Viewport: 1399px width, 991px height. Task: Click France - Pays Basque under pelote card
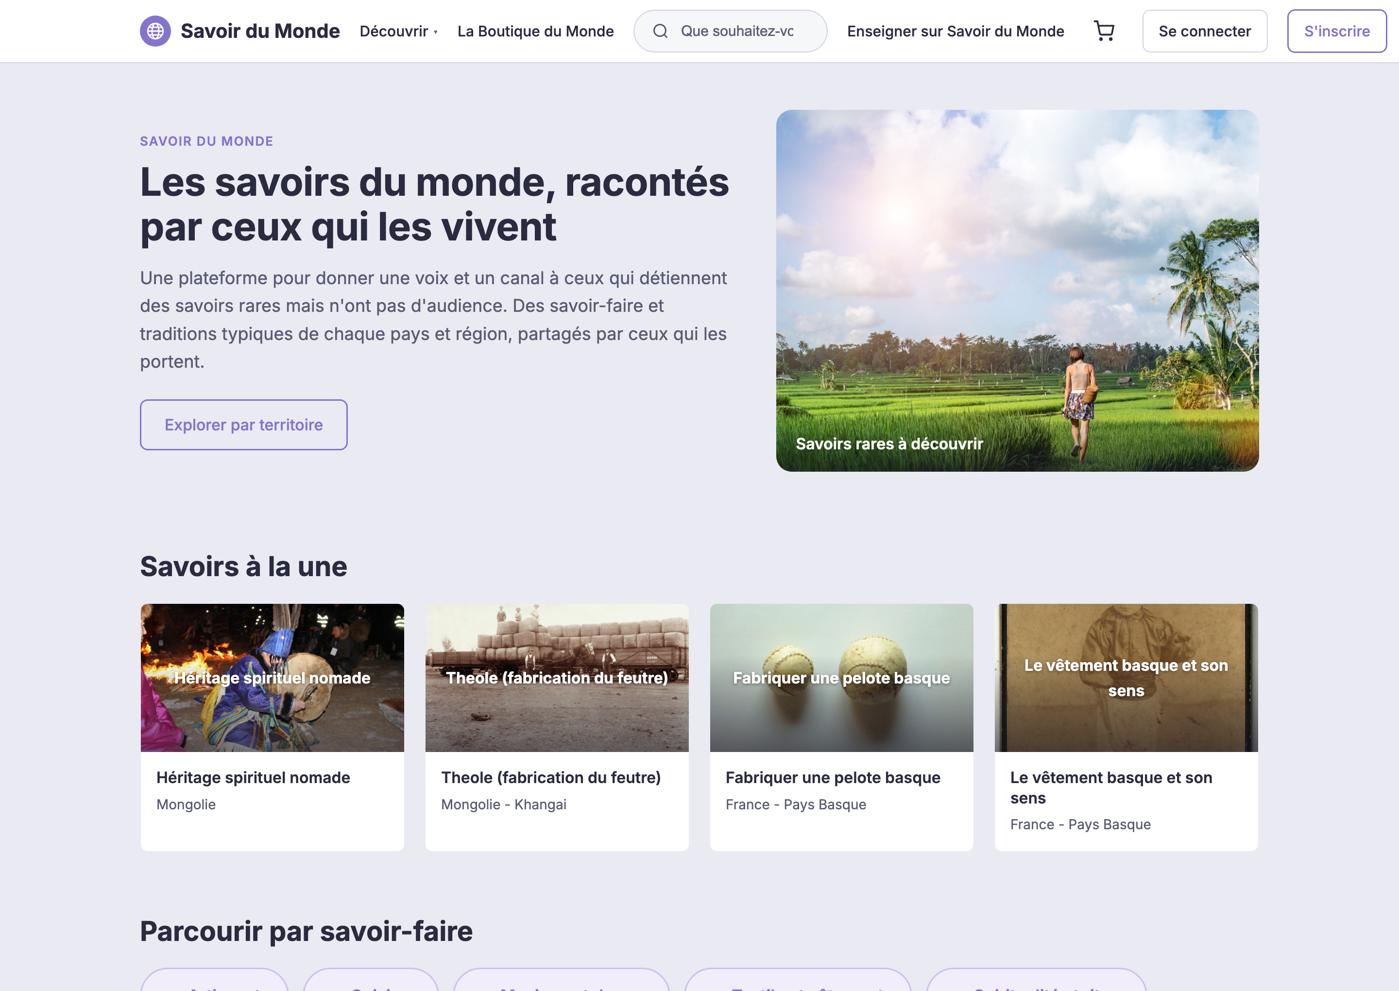[796, 804]
